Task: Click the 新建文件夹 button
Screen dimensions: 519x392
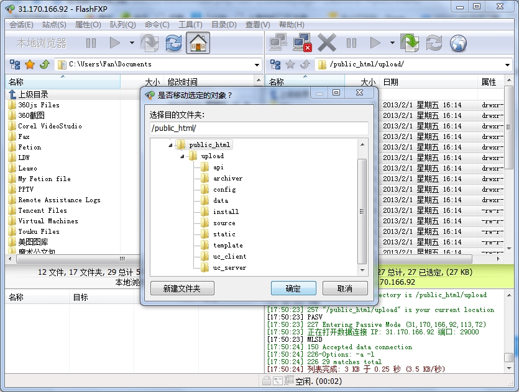Action: tap(182, 288)
